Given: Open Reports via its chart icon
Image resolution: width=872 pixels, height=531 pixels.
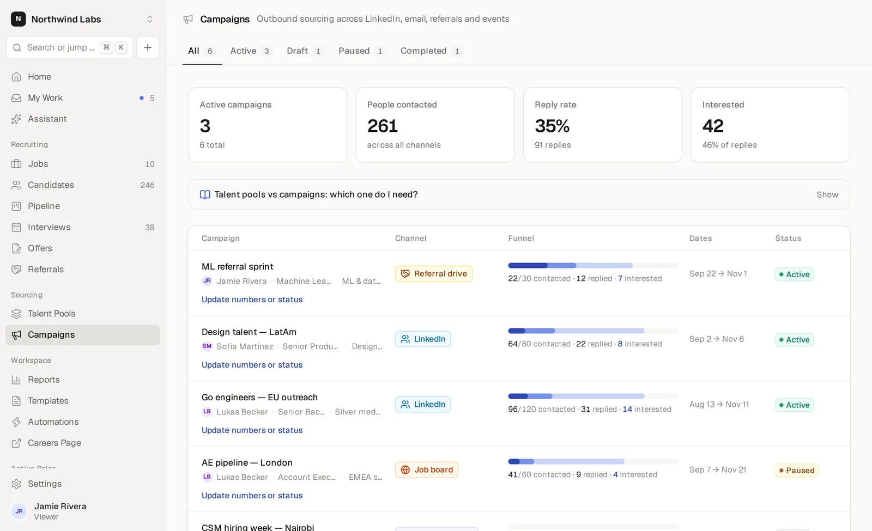Looking at the screenshot, I should 16,380.
